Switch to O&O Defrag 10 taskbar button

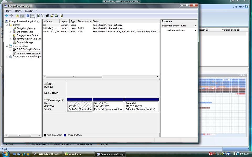point(47,154)
